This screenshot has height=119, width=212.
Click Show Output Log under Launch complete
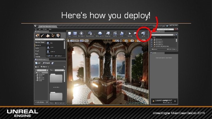[167, 103]
